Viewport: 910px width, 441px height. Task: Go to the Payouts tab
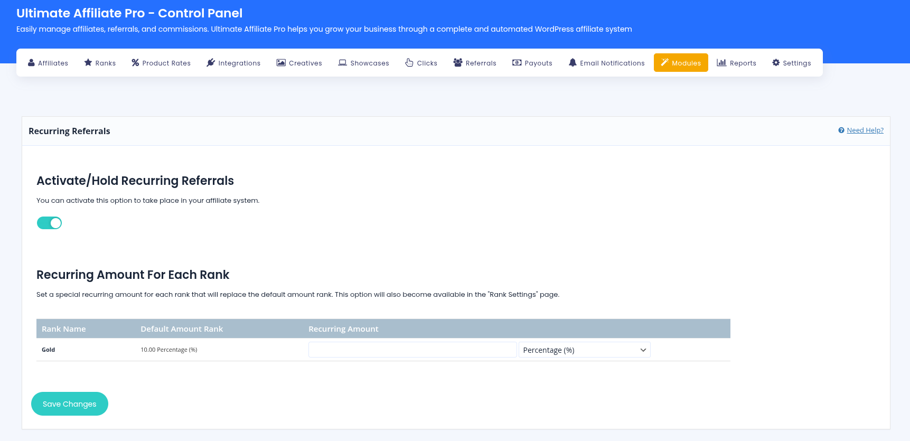click(532, 63)
